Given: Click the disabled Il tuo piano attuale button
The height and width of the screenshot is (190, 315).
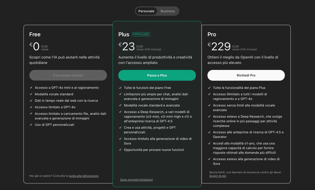Looking at the screenshot, I should click(x=68, y=75).
